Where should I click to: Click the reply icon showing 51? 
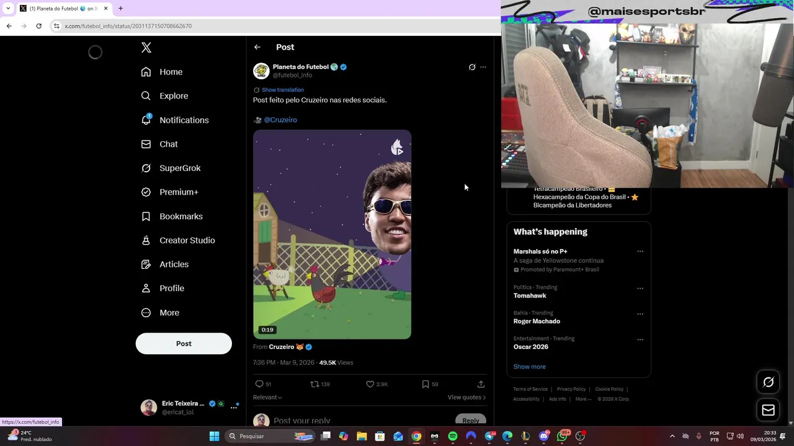click(x=260, y=384)
